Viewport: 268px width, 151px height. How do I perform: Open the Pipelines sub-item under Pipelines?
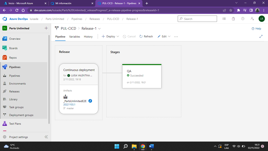pyautogui.click(x=15, y=76)
